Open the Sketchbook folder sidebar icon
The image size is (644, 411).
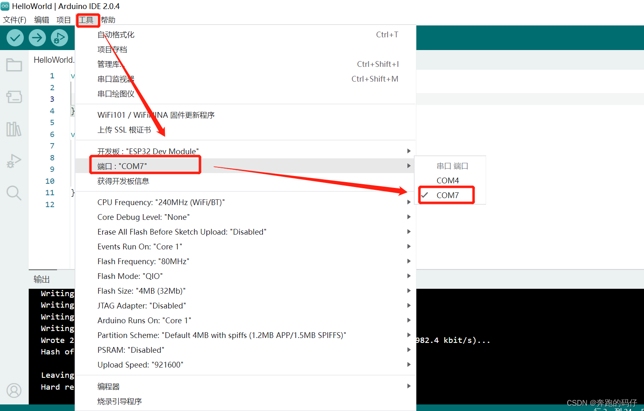(14, 65)
